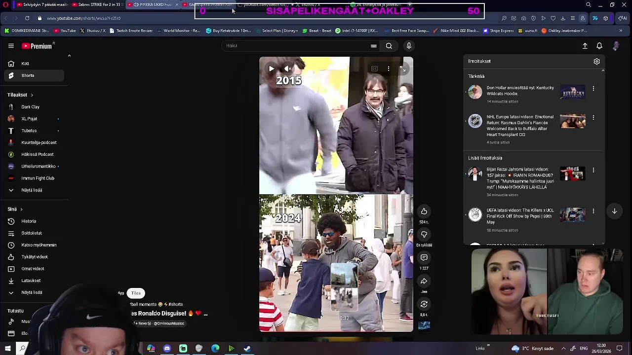Open XL Pojat subscription
Image resolution: width=632 pixels, height=355 pixels.
35,119
